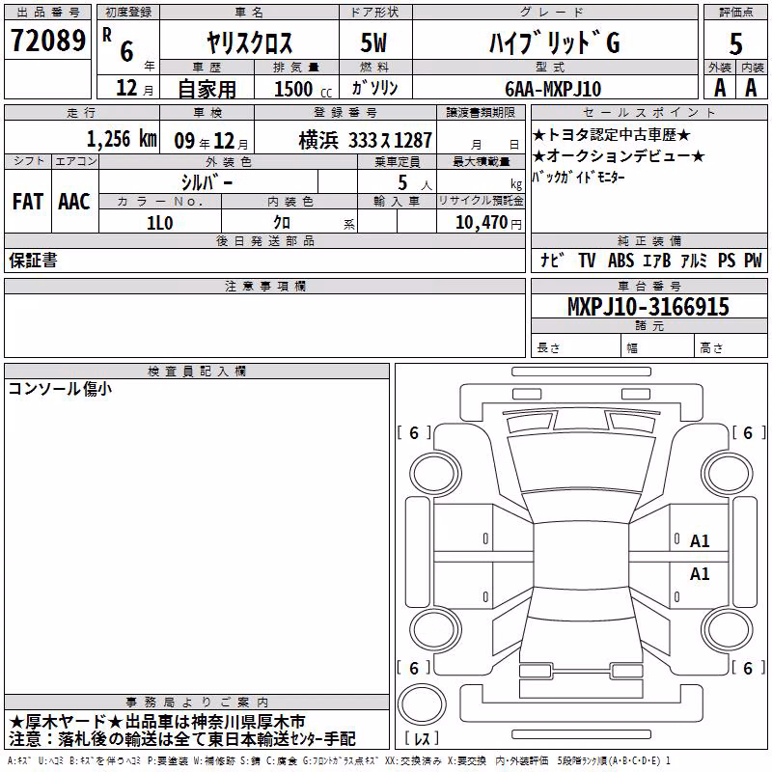Viewport: 772px width, 772px height.
Task: Click model code 6AA-MXPJ10
Action: coord(553,89)
